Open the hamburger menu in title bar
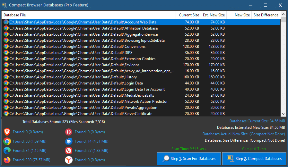This screenshot has height=167, width=288. click(x=236, y=5)
